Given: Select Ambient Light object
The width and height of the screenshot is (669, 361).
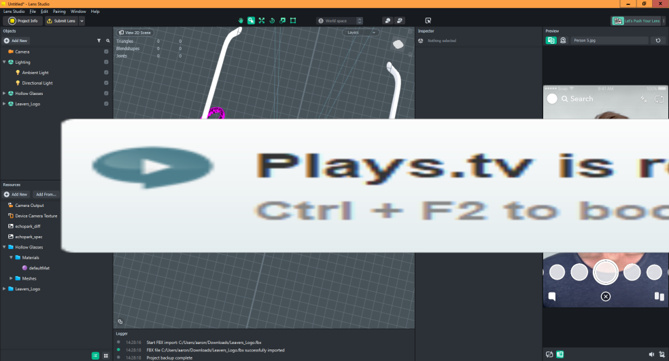Looking at the screenshot, I should tap(35, 73).
